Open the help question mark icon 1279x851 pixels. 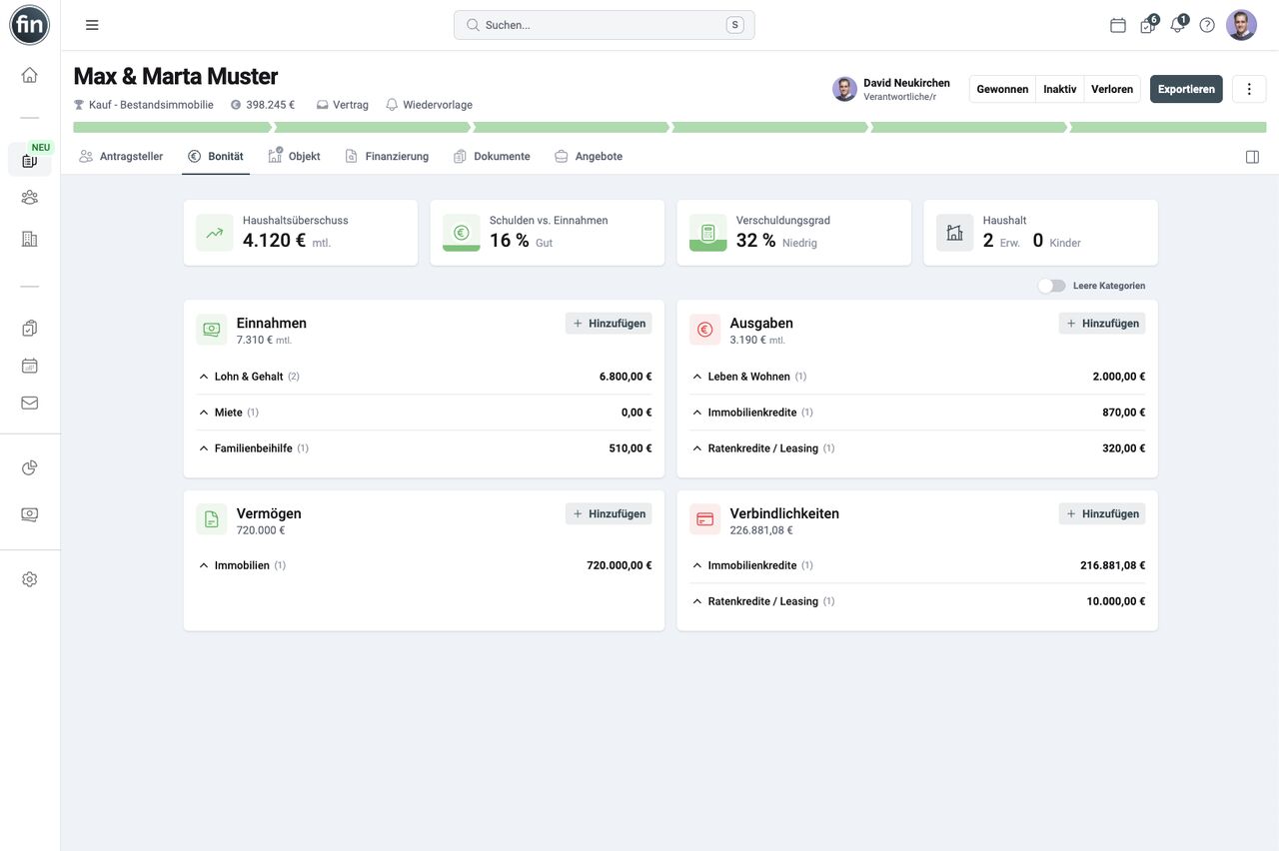click(x=1207, y=25)
